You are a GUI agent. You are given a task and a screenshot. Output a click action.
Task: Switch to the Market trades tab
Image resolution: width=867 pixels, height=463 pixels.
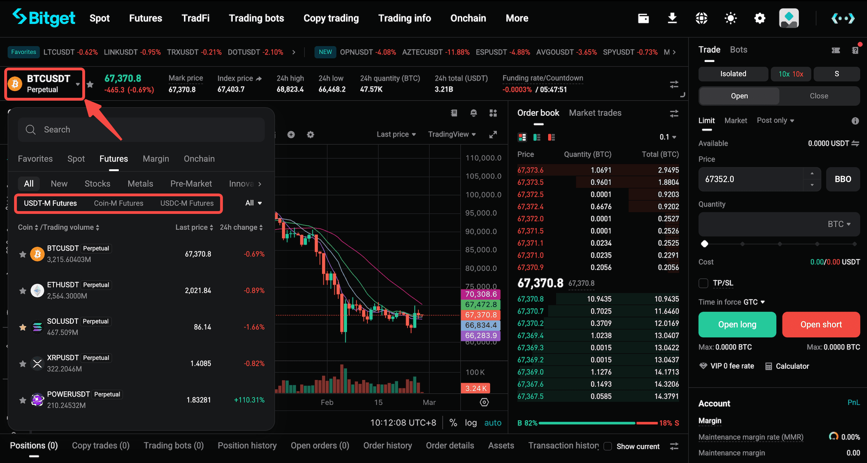[595, 113]
